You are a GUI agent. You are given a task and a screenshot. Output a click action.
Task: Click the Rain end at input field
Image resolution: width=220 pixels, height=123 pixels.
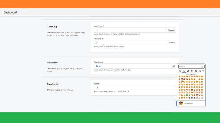pyautogui.click(x=130, y=42)
